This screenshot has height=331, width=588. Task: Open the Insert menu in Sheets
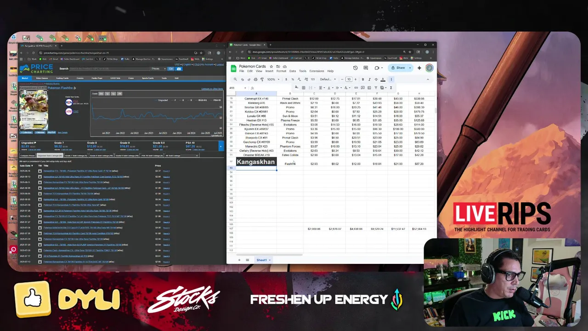tap(269, 71)
